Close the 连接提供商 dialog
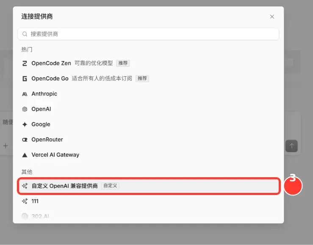 click(272, 17)
